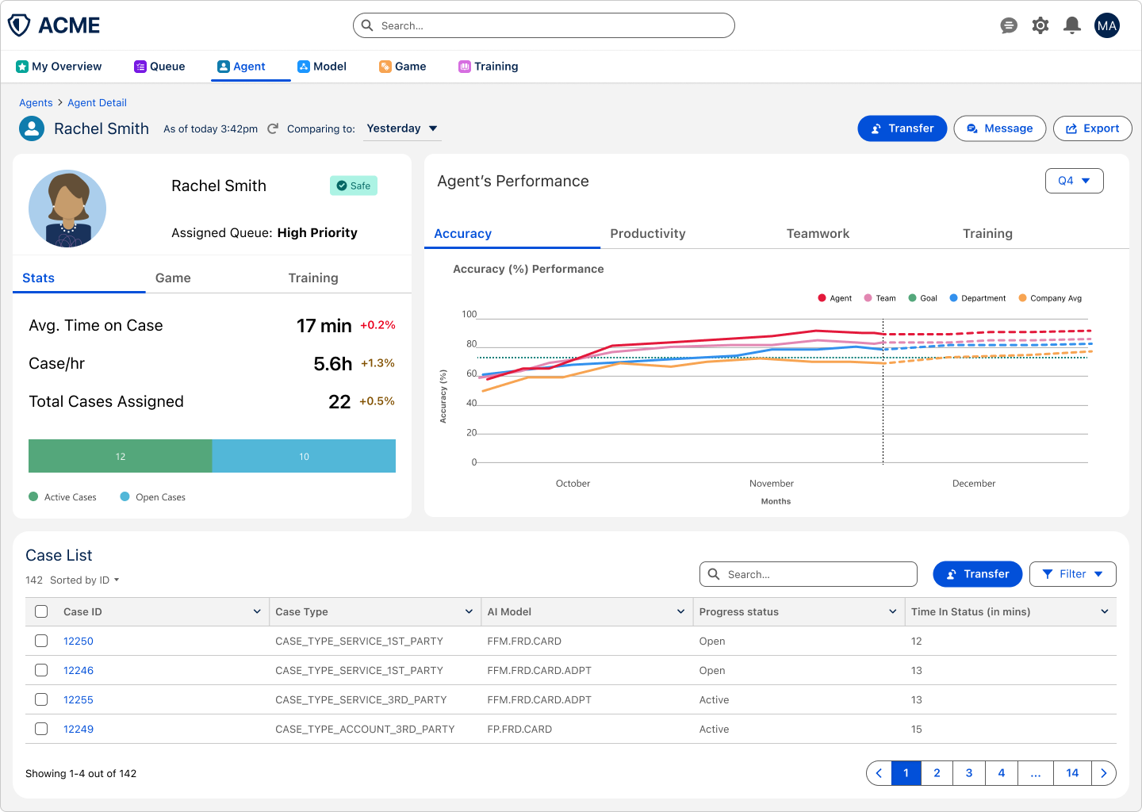Open the Training performance tab
Screen dimensions: 1142x812
pos(987,234)
